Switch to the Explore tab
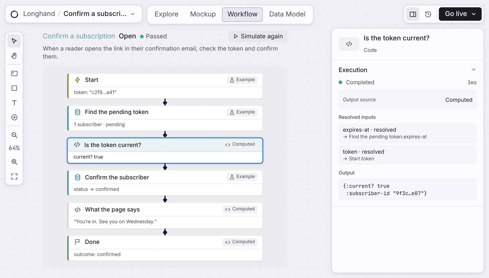 (166, 14)
